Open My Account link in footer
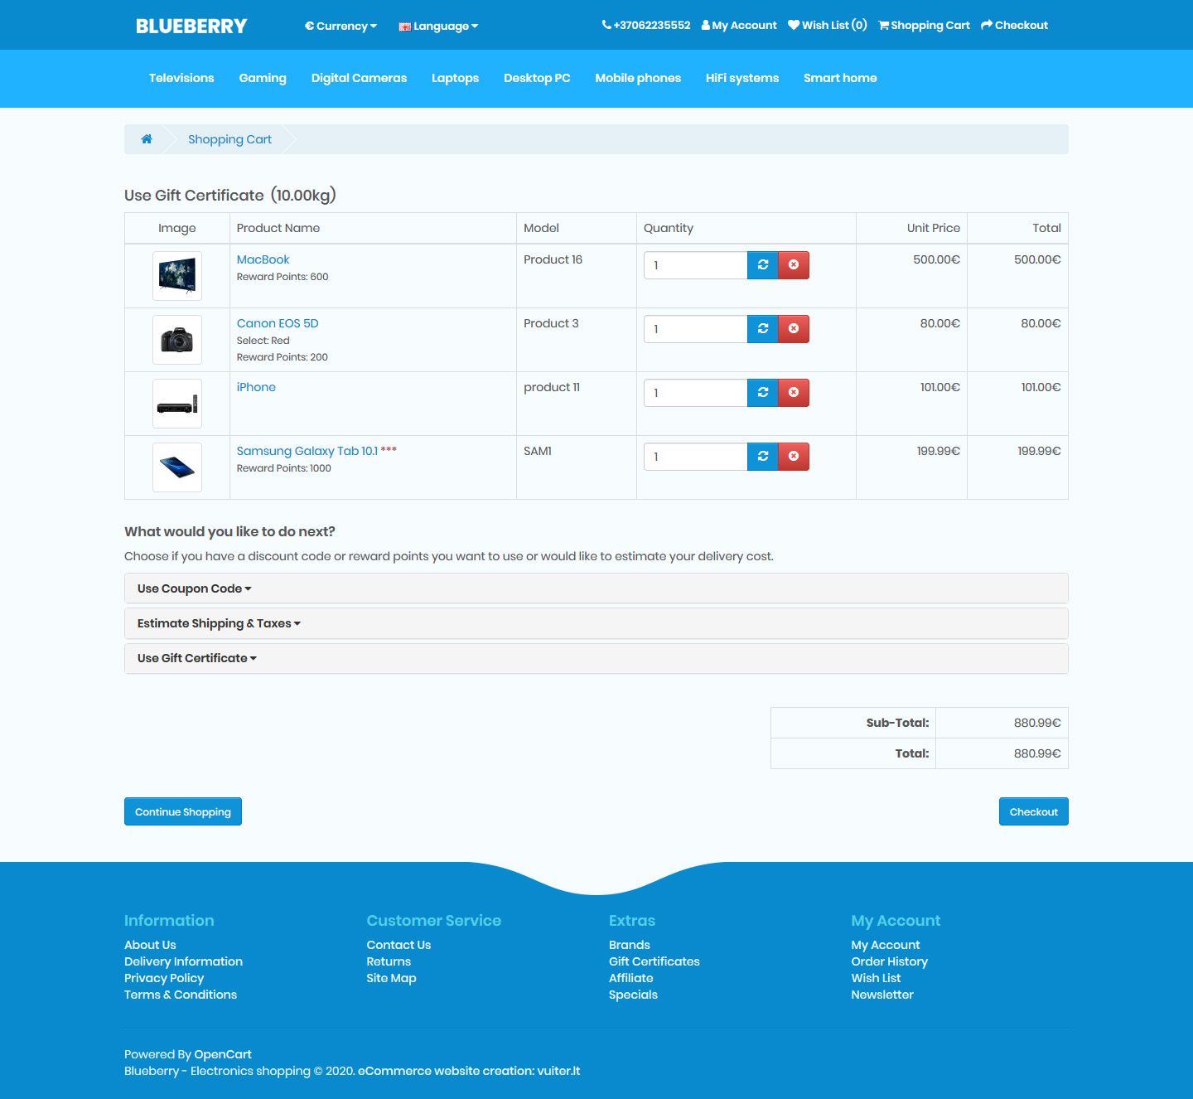Viewport: 1193px width, 1099px height. (x=886, y=945)
